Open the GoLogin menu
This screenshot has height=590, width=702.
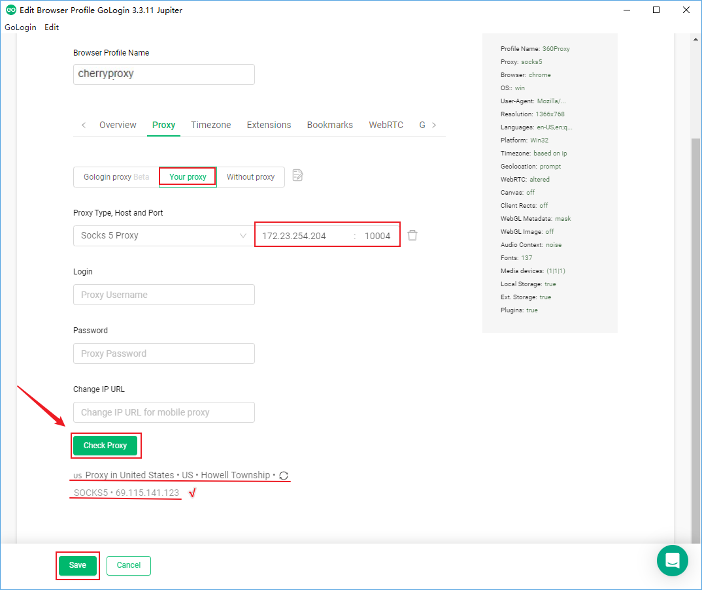coord(20,27)
